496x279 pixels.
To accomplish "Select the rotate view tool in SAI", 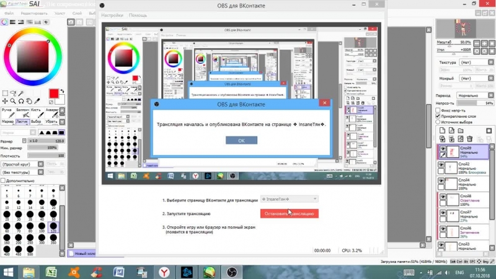I will coord(21,101).
